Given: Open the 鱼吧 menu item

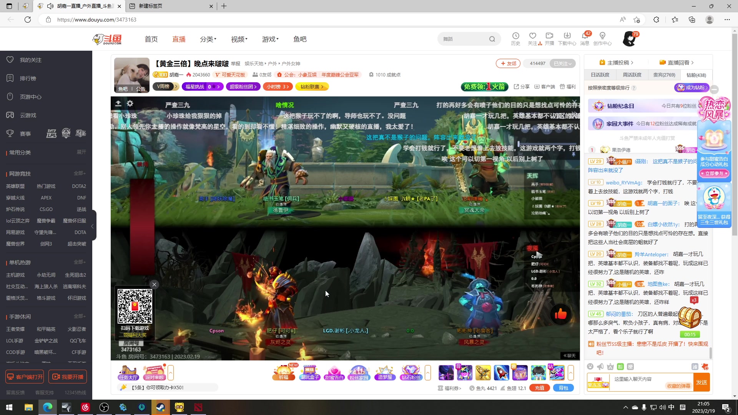Looking at the screenshot, I should click(300, 39).
